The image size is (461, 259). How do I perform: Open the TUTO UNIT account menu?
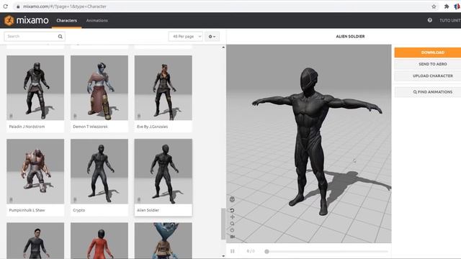[x=450, y=20]
